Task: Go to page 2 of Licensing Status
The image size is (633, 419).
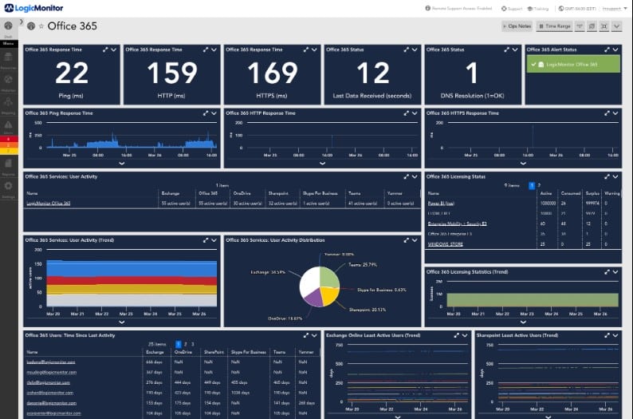Action: tap(539, 185)
